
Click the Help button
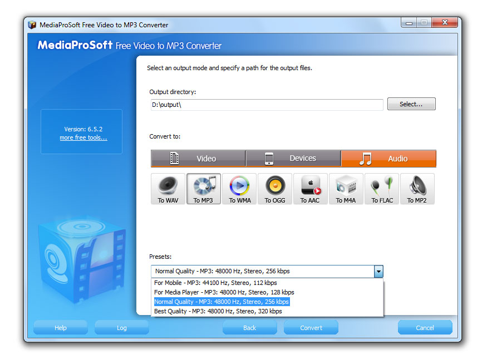click(x=61, y=328)
